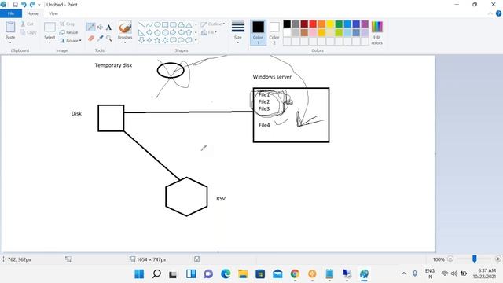
Task: Click the Save icon in title bar
Action: 15,5
